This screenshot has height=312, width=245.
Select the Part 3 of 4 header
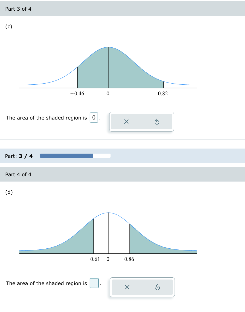point(18,9)
